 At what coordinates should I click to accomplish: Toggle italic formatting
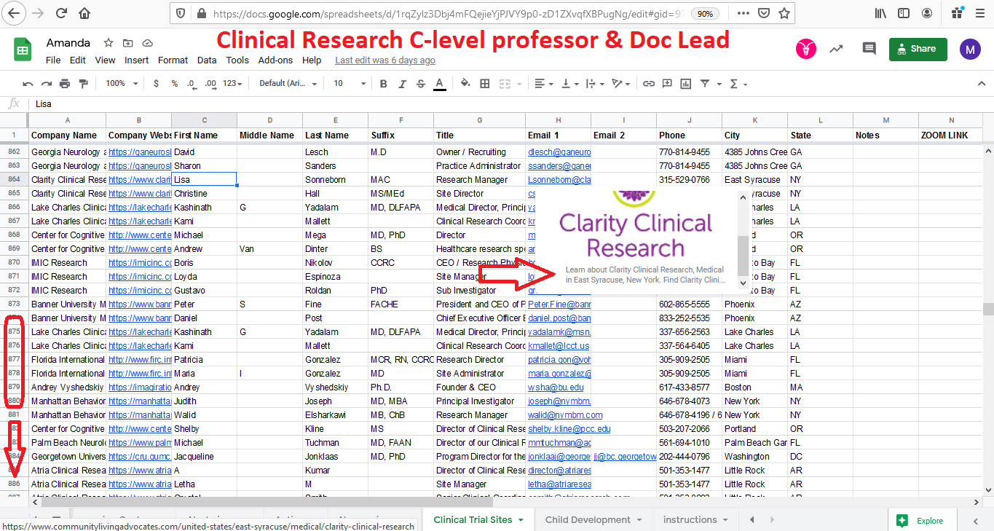[402, 84]
